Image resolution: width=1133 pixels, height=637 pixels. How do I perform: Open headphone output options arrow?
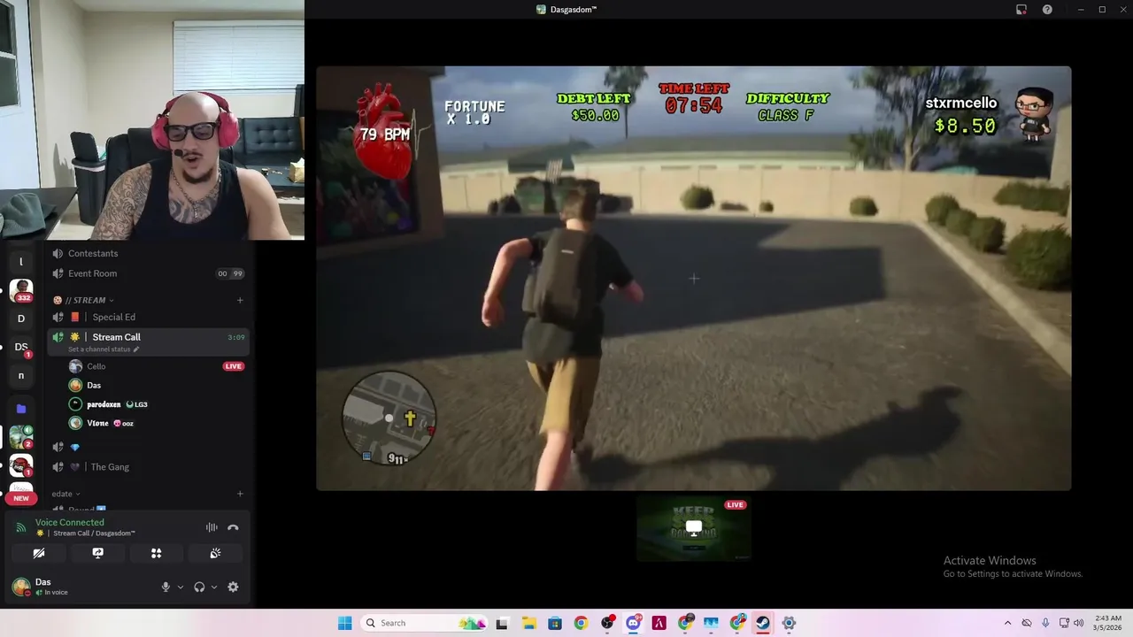point(213,587)
